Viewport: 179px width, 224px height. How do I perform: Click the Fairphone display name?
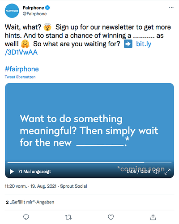[33, 8]
